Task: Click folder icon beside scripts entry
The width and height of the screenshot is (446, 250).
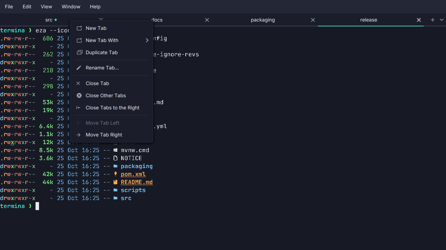Action: point(116,190)
